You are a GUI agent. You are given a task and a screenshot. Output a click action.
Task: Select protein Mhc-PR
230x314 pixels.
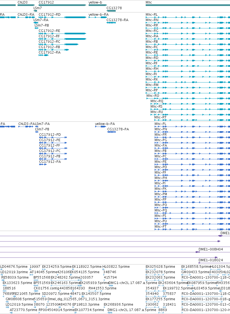[x=161, y=135]
